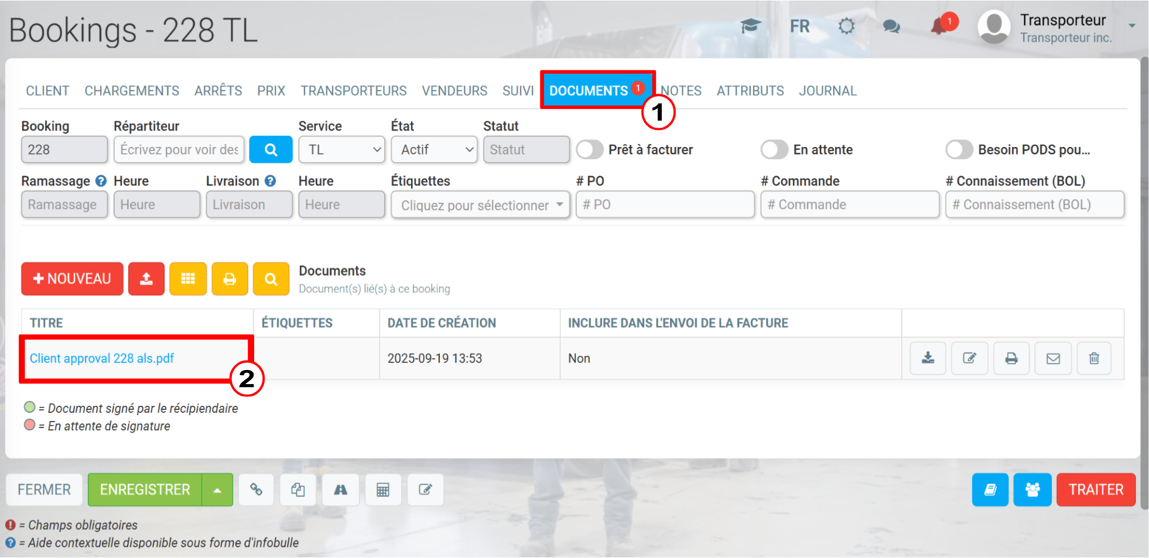Toggle the En attente switch
This screenshot has height=558, width=1149.
774,150
